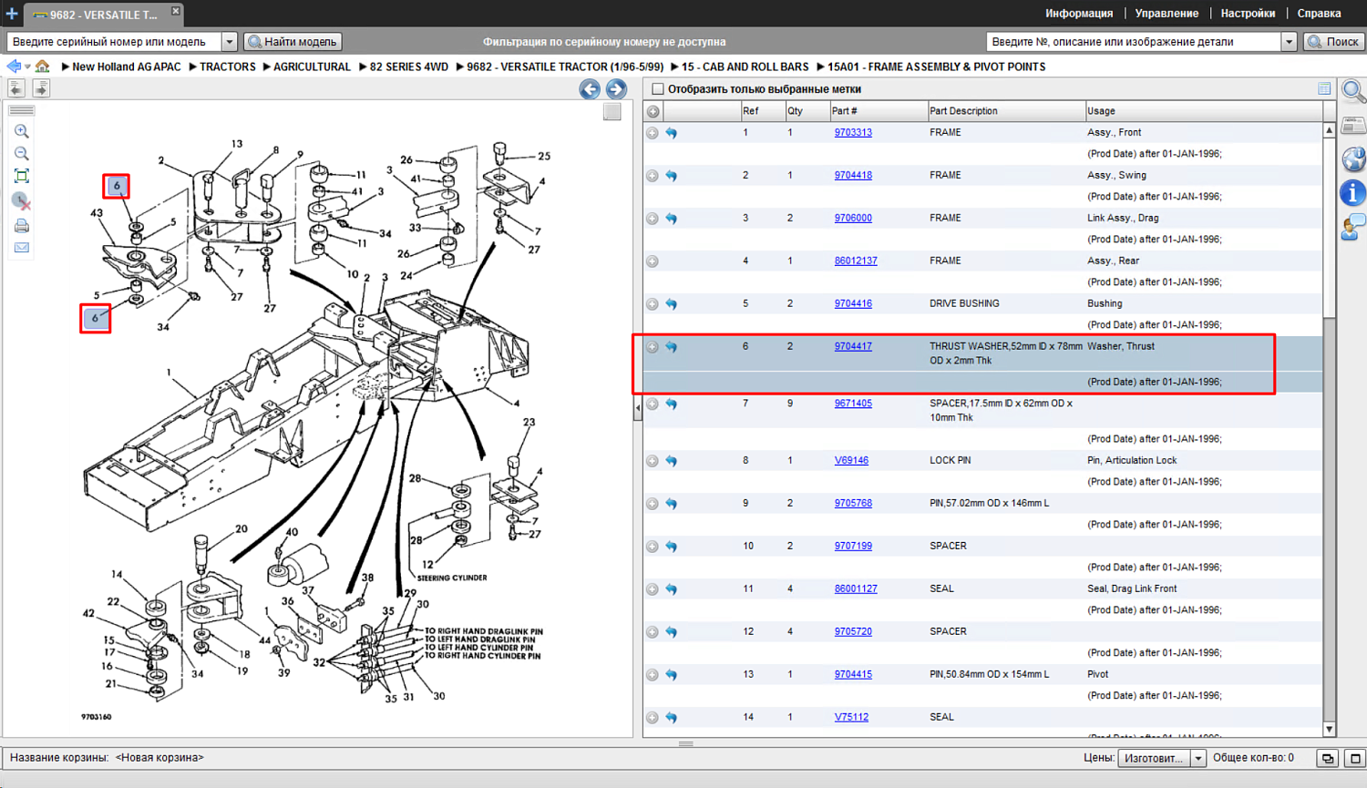Click the blue arrow for part V69146

[672, 461]
